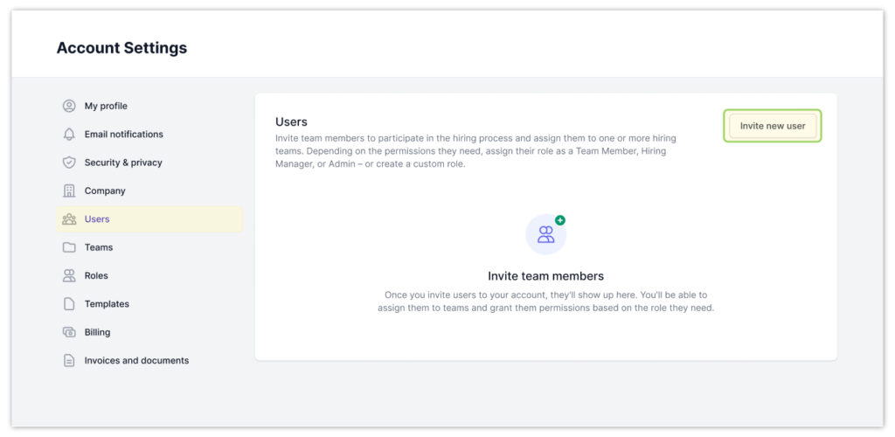Click the Templates document icon
Image resolution: width=895 pixels, height=437 pixels.
coord(69,304)
